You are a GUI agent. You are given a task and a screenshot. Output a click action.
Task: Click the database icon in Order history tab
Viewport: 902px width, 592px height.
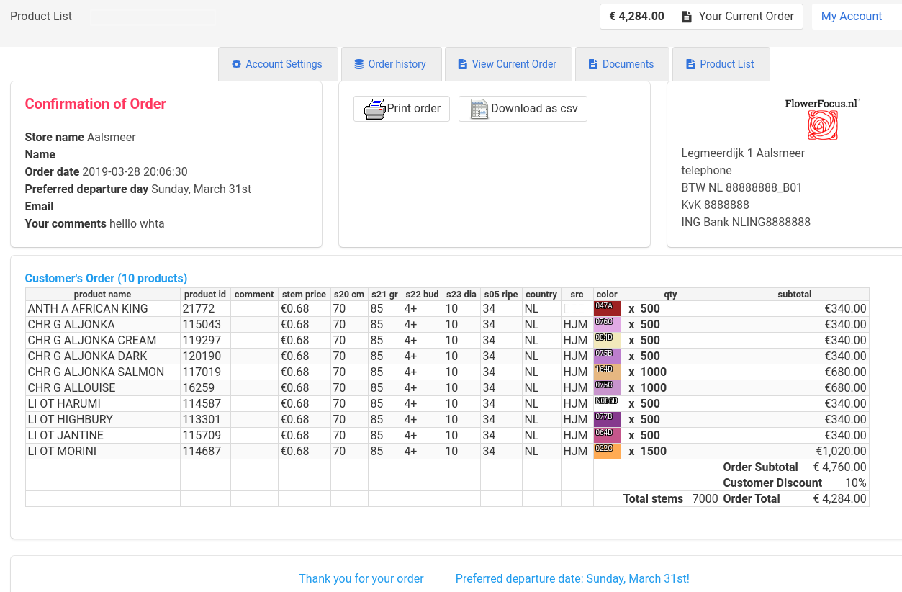point(358,64)
